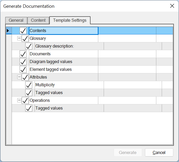The image size is (179, 162).
Task: Toggle the Glossary checkbox
Action: 25,38
